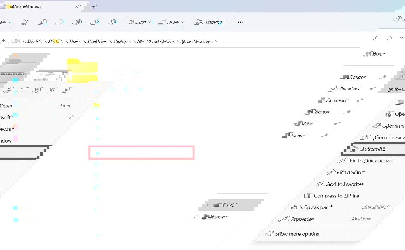
Task: Open the Sort dropdown
Action: pyautogui.click(x=139, y=22)
